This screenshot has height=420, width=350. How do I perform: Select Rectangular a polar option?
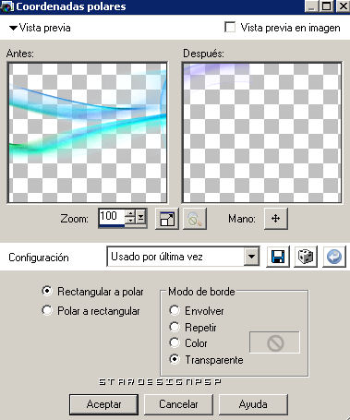(x=47, y=291)
